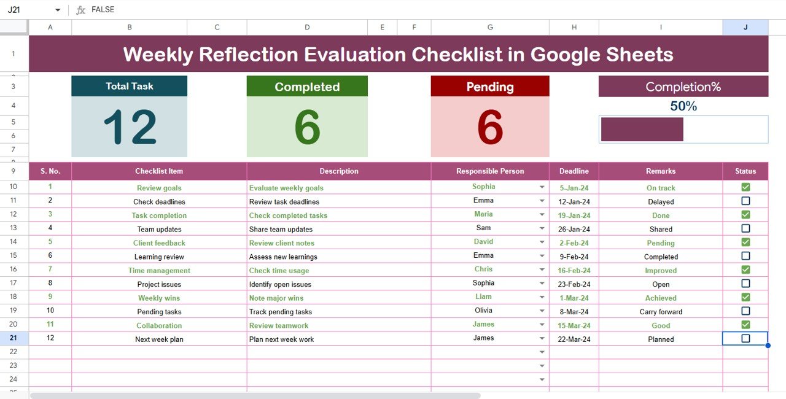
Task: Click the select-all corner of the grid
Action: click(14, 27)
